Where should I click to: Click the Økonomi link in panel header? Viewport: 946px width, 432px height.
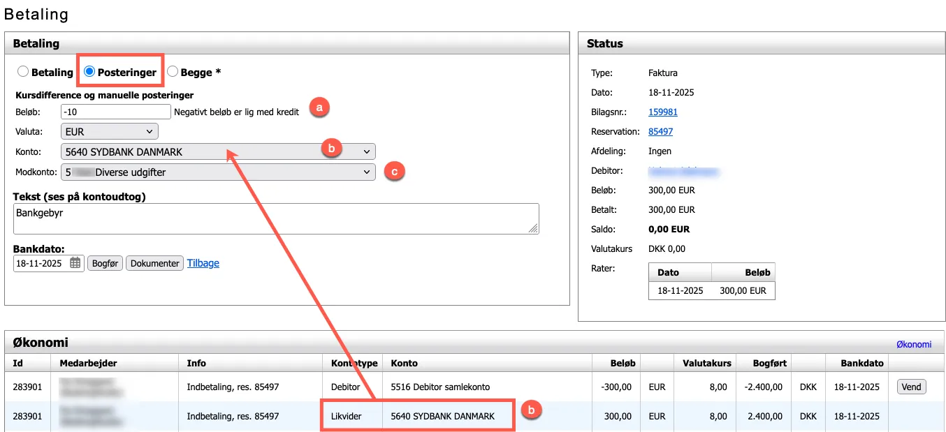coord(913,344)
